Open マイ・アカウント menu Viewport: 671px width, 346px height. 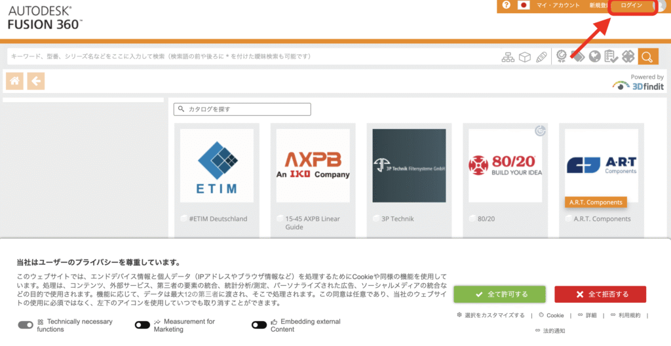[x=558, y=5]
